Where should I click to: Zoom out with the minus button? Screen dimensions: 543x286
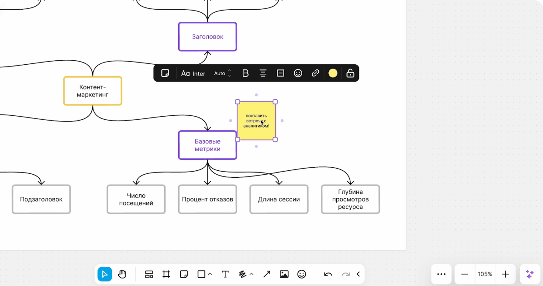465,274
